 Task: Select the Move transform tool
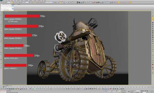(x=20, y=2)
